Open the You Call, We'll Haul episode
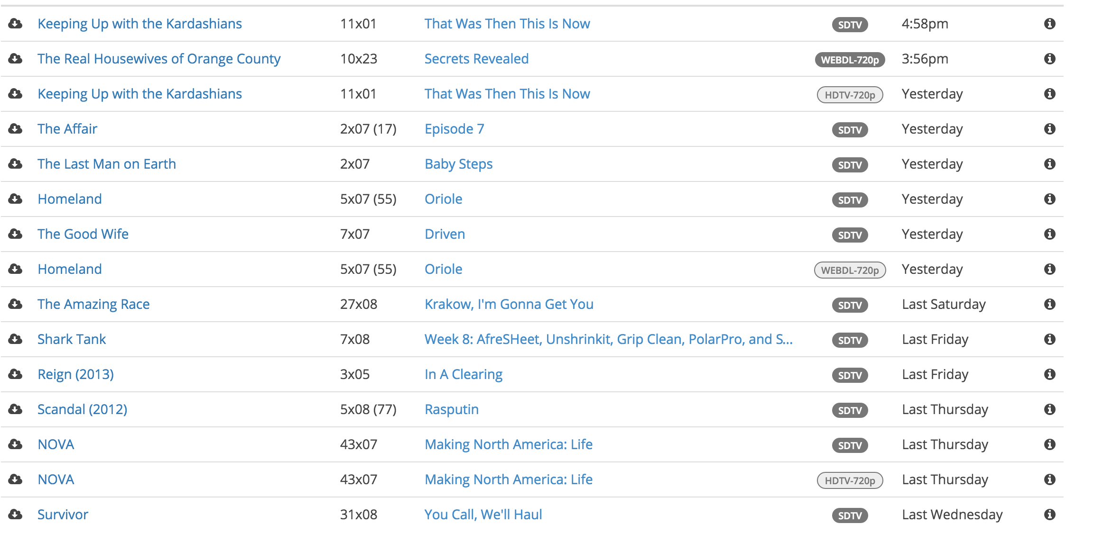Viewport: 1094px width, 542px height. coord(483,515)
